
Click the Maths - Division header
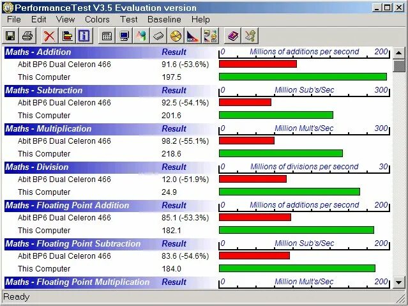click(37, 167)
